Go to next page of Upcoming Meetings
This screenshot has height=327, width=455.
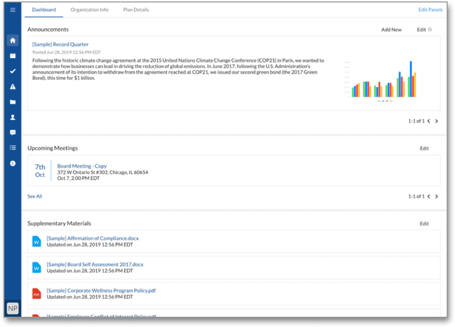click(x=436, y=196)
